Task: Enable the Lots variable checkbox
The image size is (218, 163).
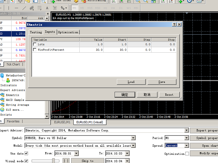Action: pos(35,44)
